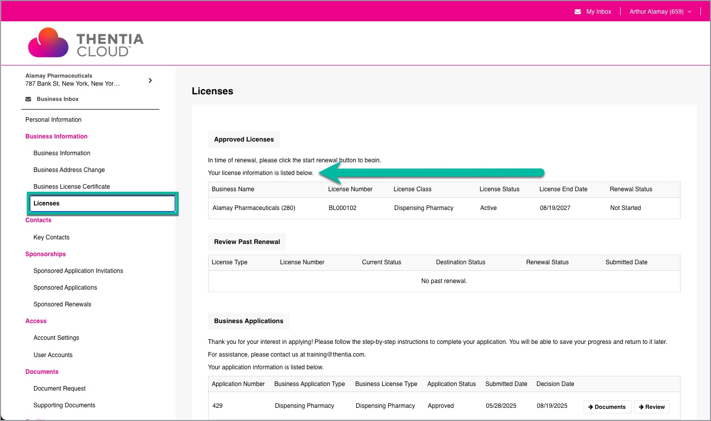Click the Review button for application 429
Screen dimensions: 711x421
pyautogui.click(x=652, y=407)
